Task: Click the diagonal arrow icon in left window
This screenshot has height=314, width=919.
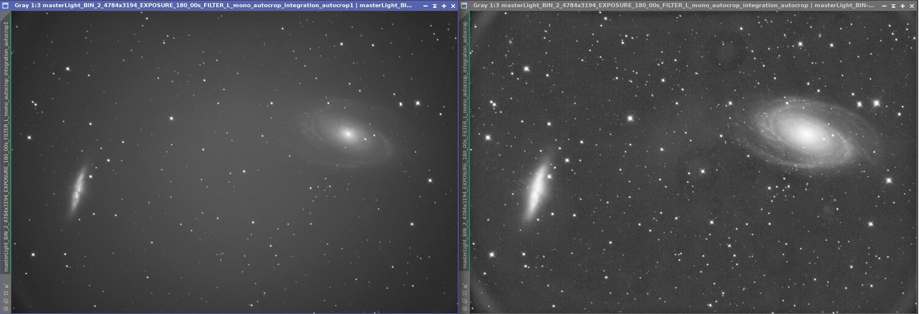Action: coord(6,286)
